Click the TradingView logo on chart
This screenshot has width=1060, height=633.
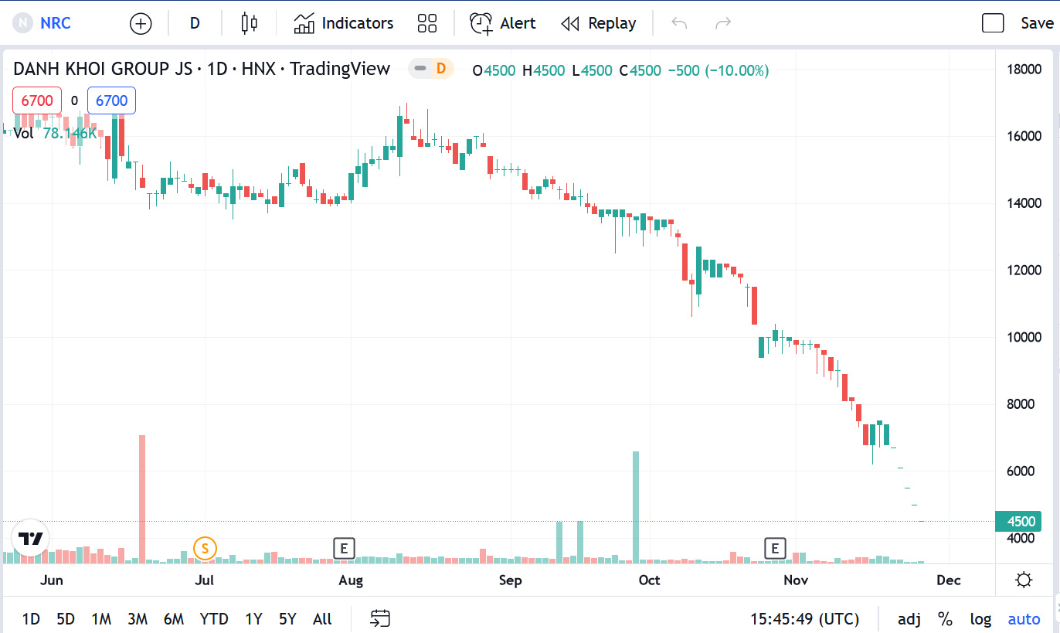click(30, 539)
